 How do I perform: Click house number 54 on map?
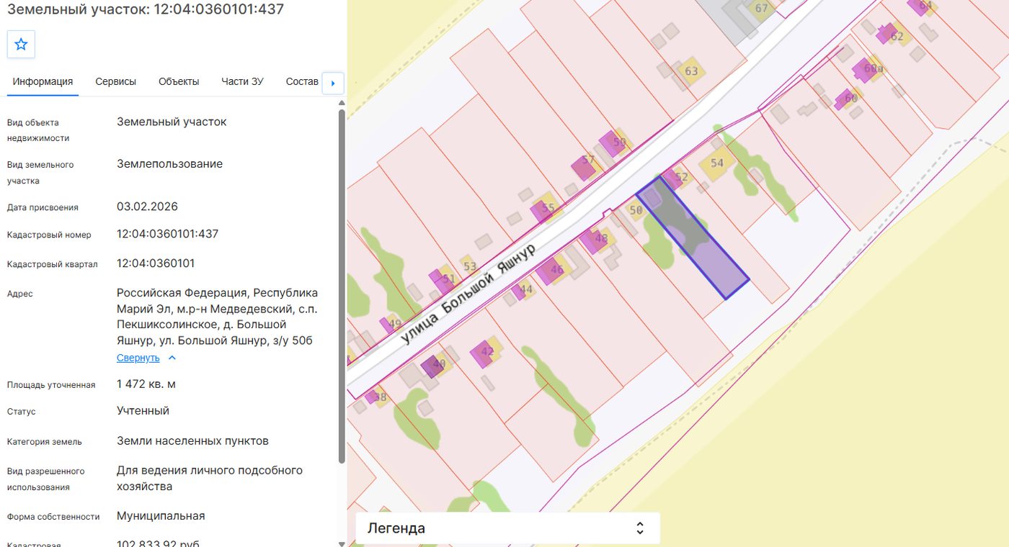(716, 164)
